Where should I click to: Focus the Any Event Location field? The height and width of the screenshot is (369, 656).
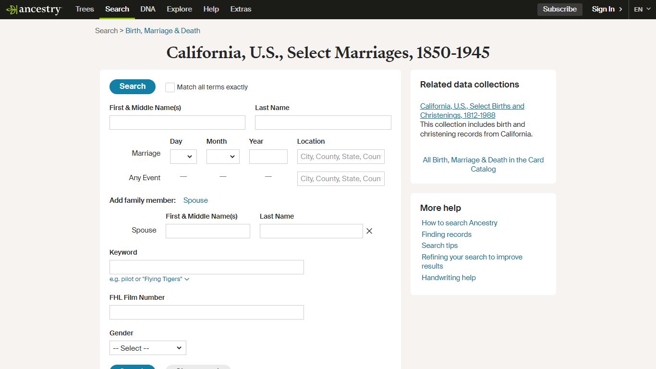(341, 179)
